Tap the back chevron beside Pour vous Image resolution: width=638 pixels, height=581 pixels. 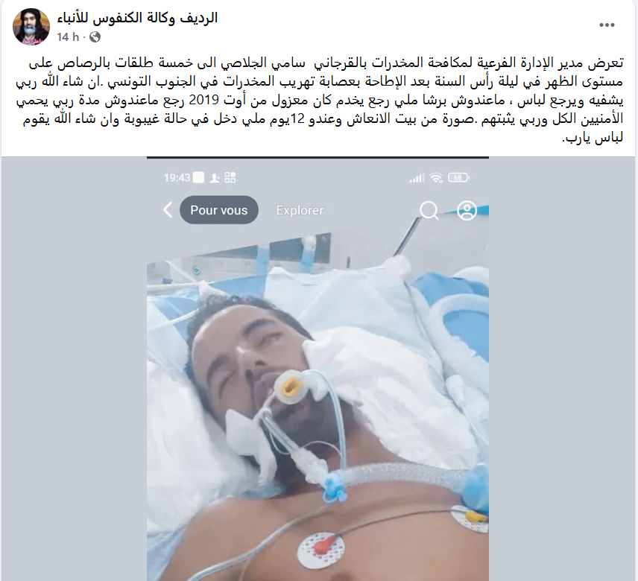click(x=168, y=210)
